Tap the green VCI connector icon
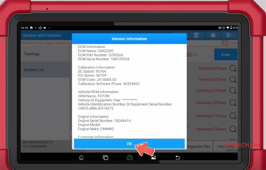 click(x=130, y=158)
